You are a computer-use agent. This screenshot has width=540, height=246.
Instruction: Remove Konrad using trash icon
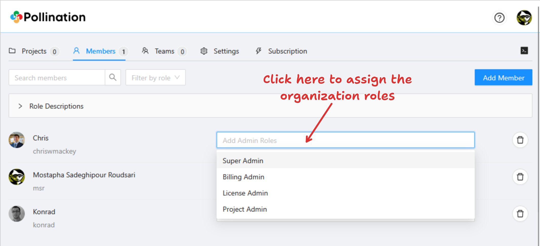(520, 214)
